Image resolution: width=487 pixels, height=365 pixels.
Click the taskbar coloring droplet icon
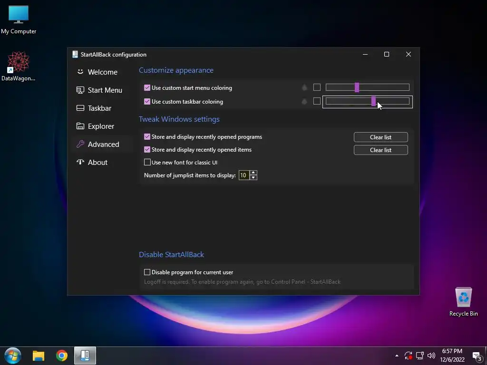[305, 101]
